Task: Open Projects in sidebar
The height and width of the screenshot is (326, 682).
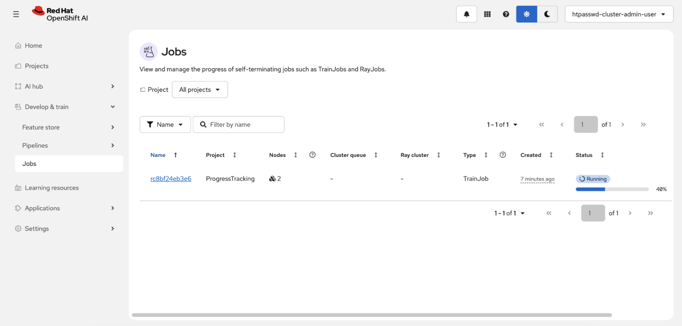Action: tap(37, 66)
